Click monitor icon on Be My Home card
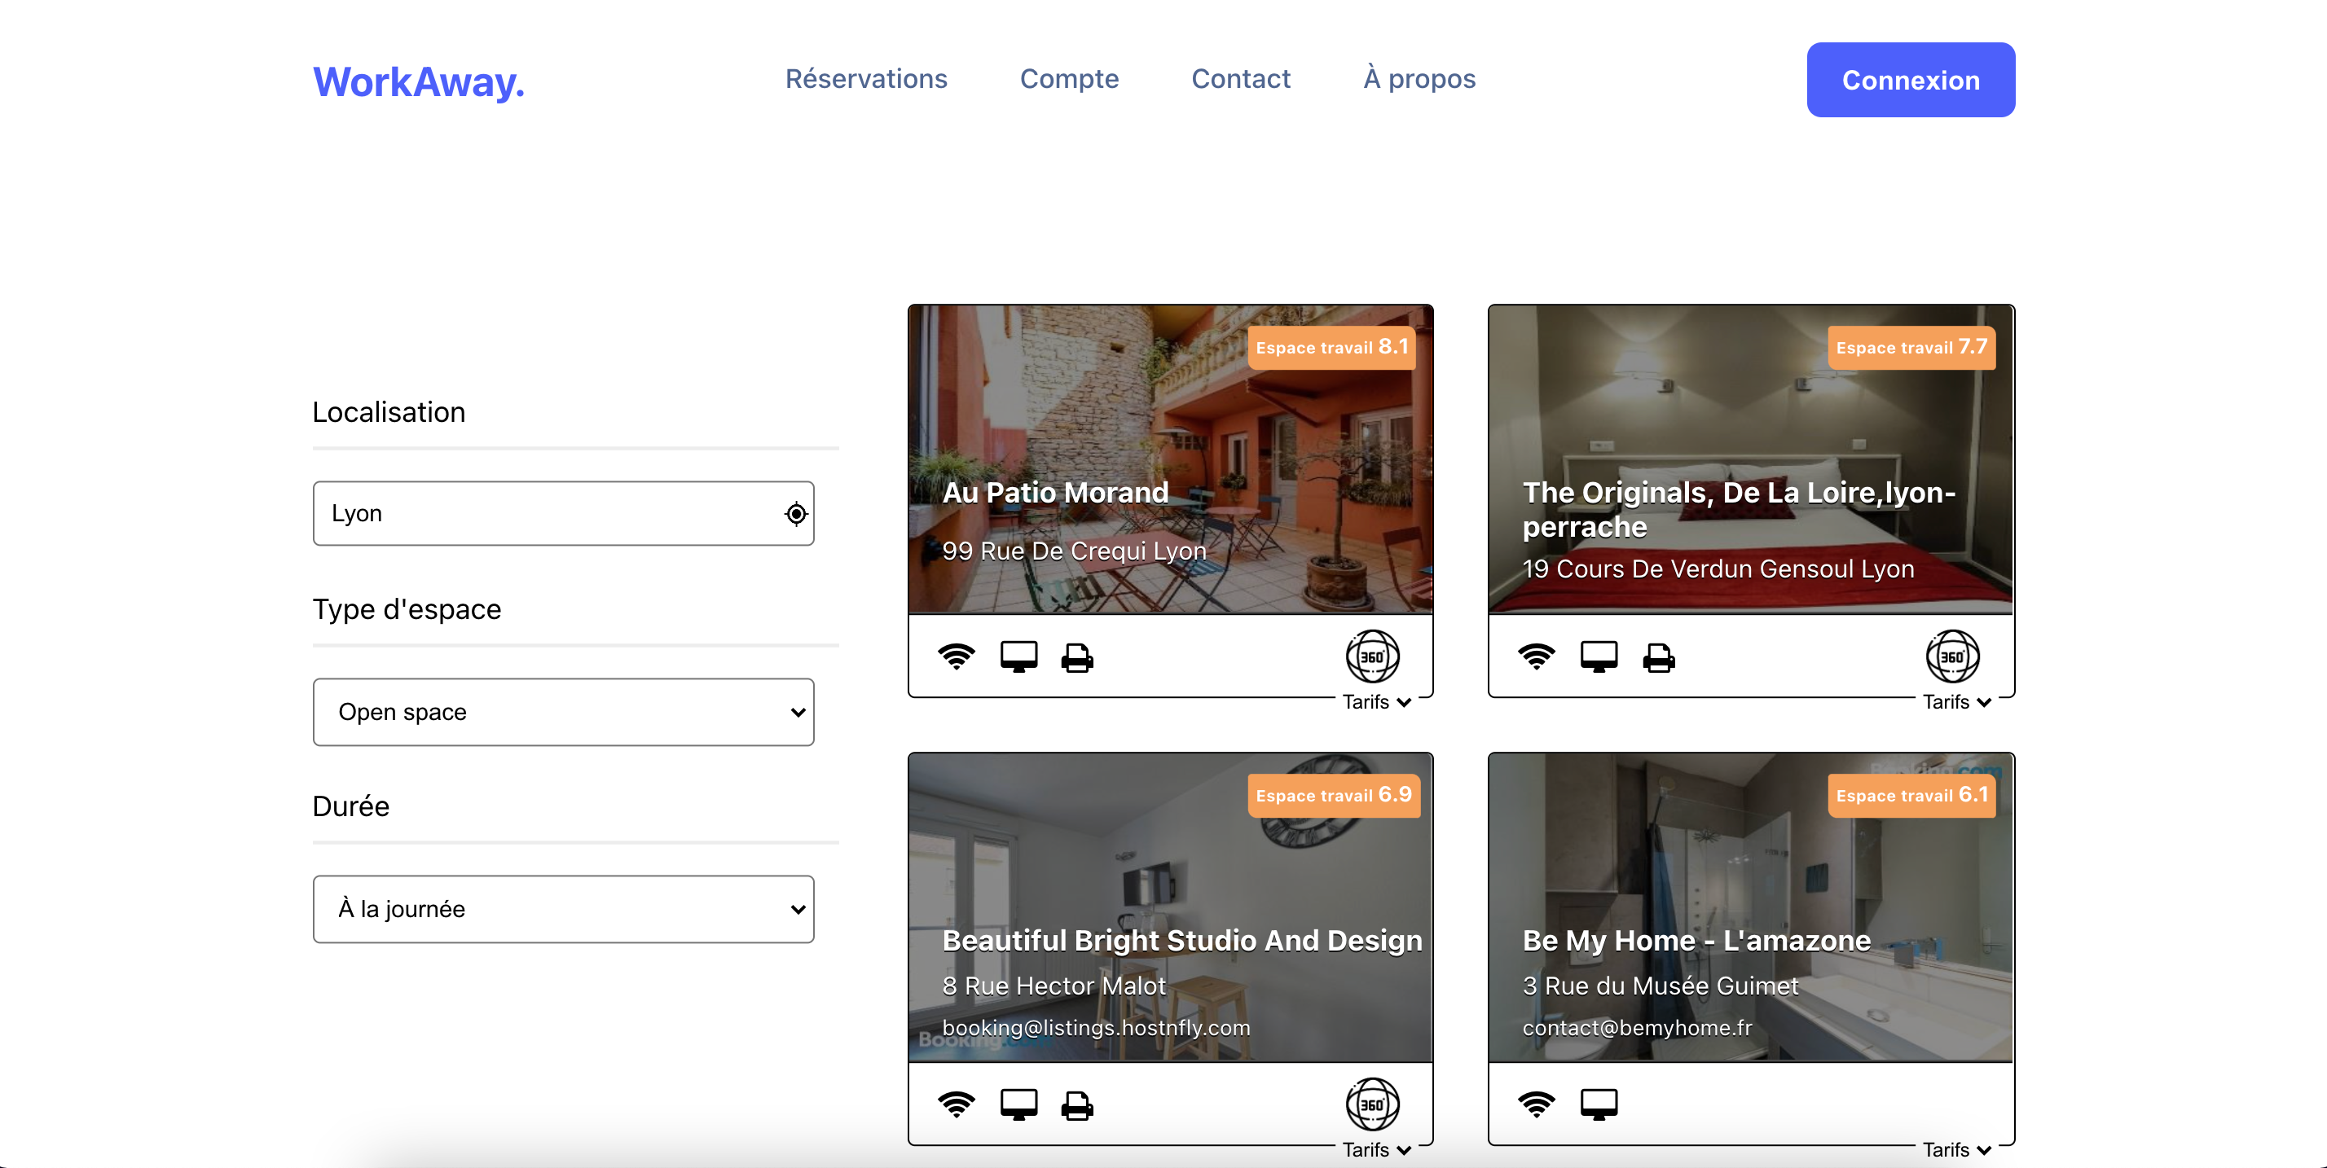 pos(1598,1104)
